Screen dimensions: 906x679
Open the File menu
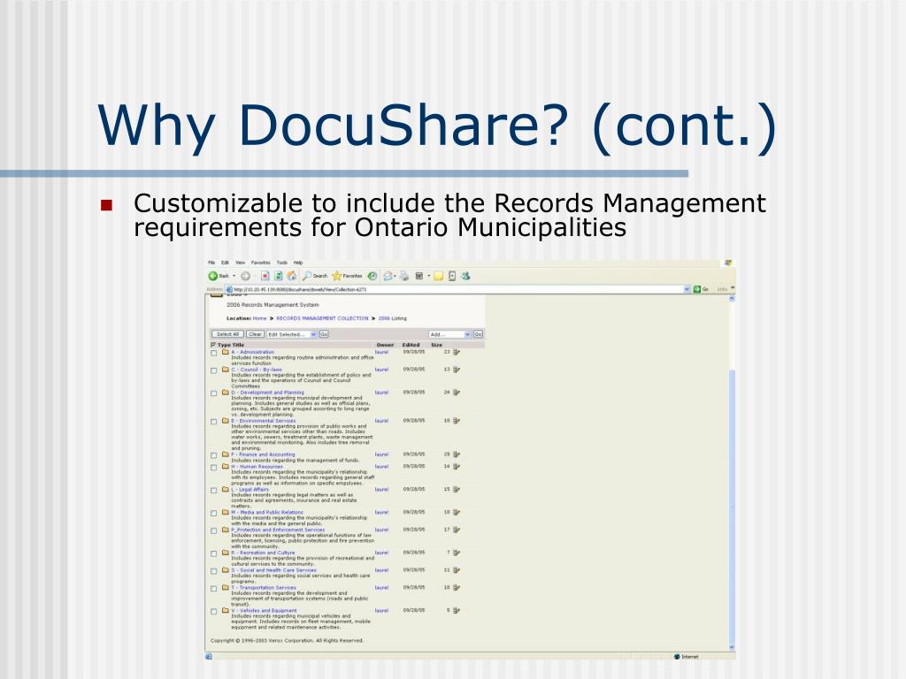211,263
